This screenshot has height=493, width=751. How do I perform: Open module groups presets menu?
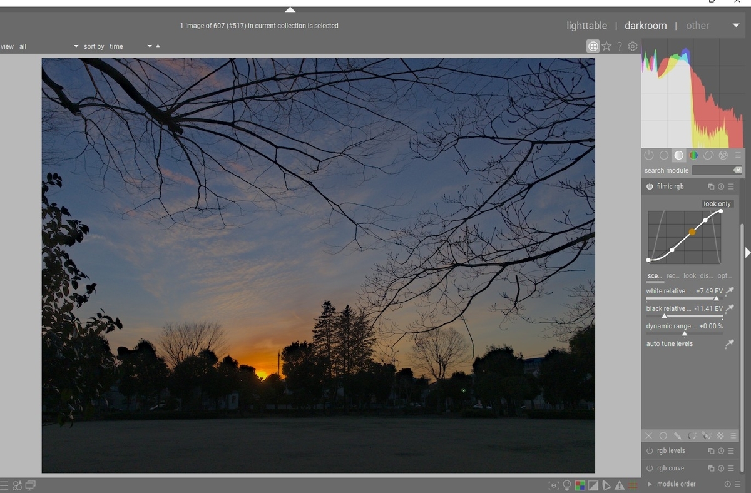[738, 155]
